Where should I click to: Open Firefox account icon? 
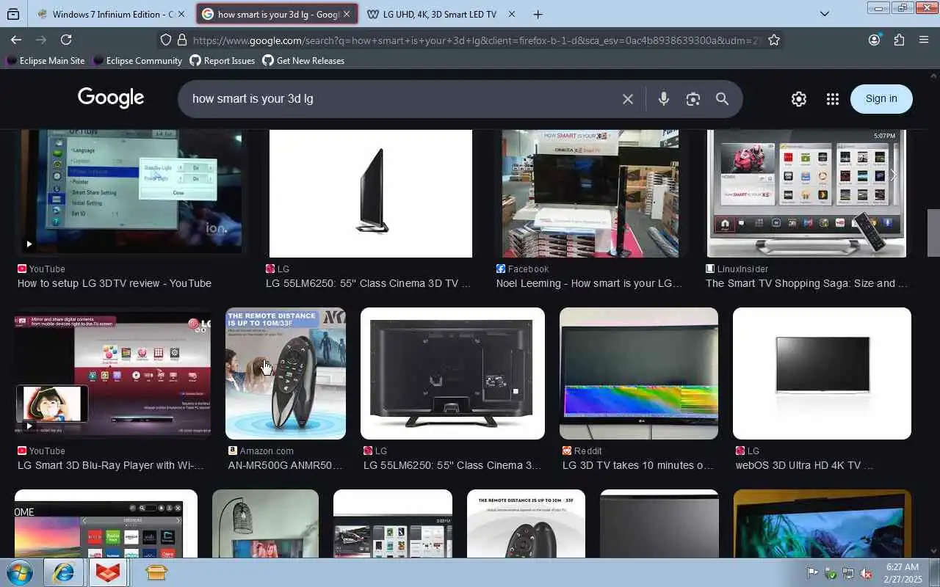pos(874,40)
